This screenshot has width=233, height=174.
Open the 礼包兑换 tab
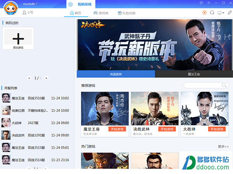[x=127, y=13]
